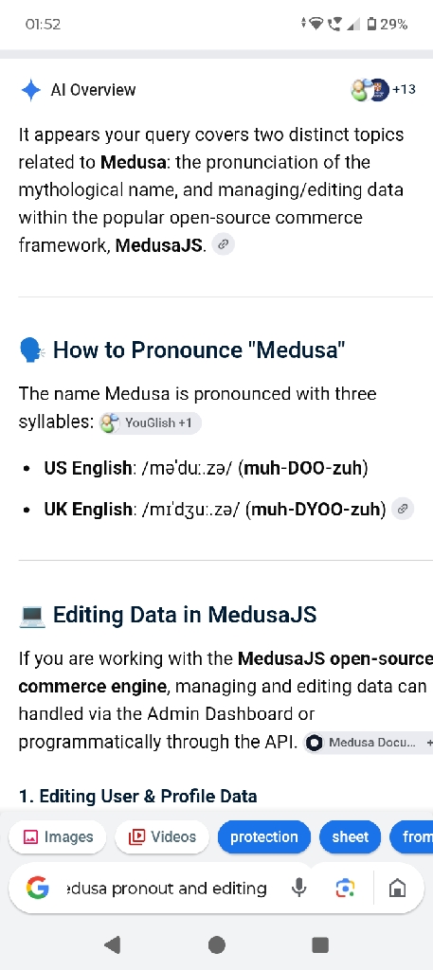The width and height of the screenshot is (433, 970).
Task: Tap the search query input field
Action: (167, 889)
